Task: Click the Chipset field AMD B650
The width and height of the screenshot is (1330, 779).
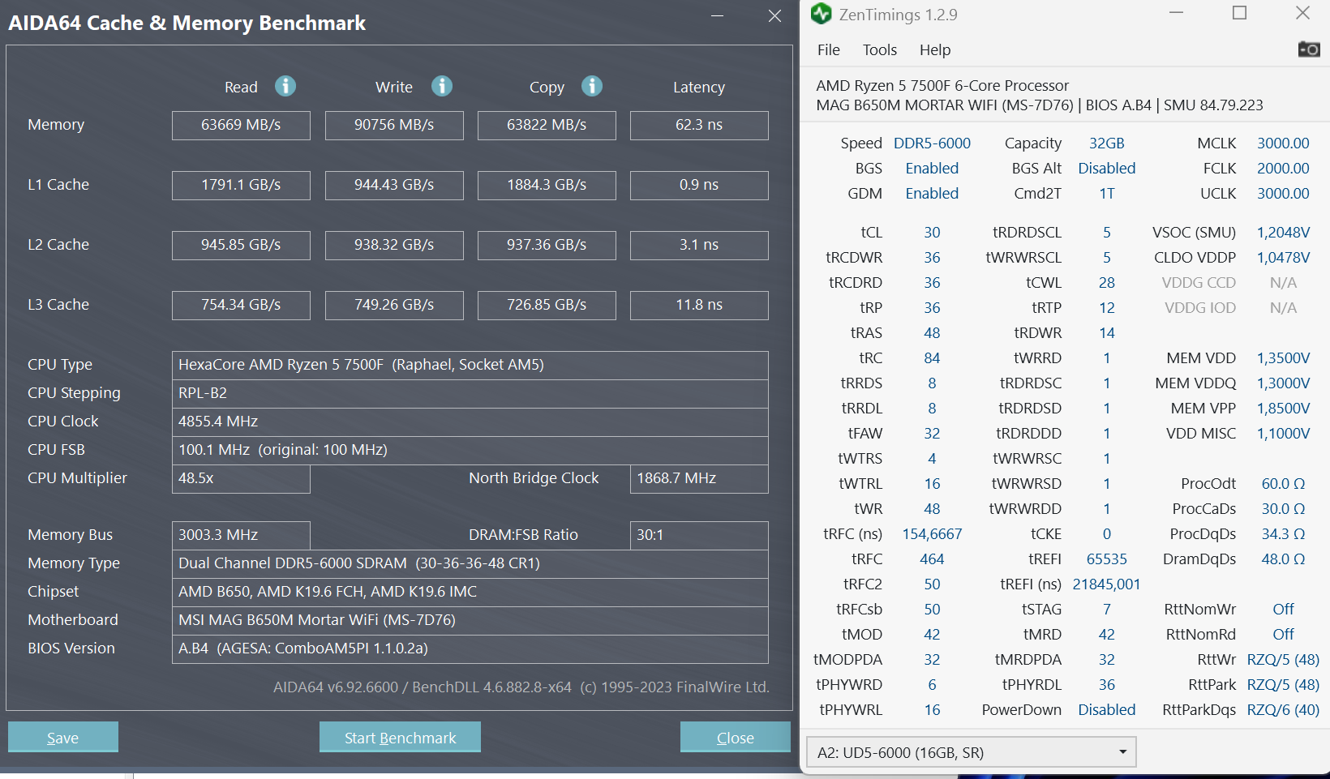Action: tap(470, 593)
